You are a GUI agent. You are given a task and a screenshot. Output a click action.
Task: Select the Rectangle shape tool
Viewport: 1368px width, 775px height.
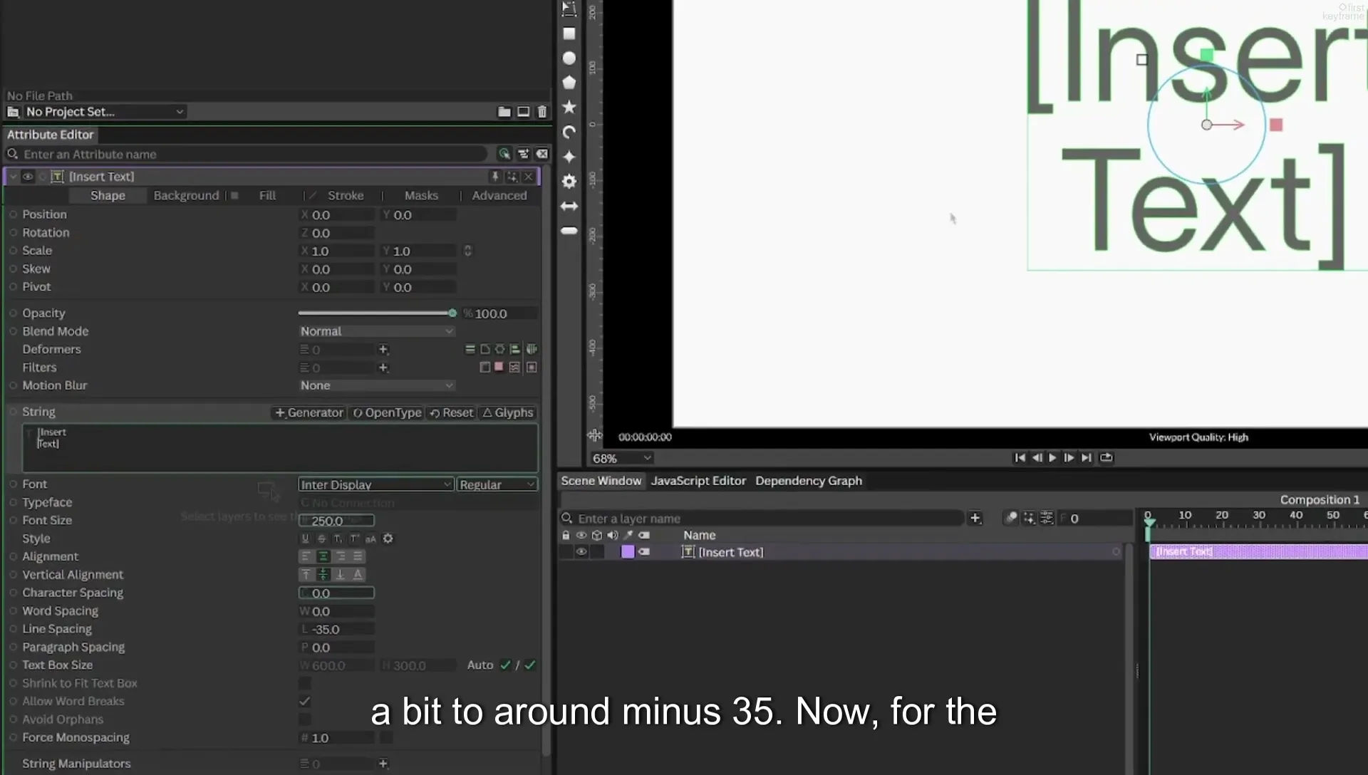click(569, 33)
